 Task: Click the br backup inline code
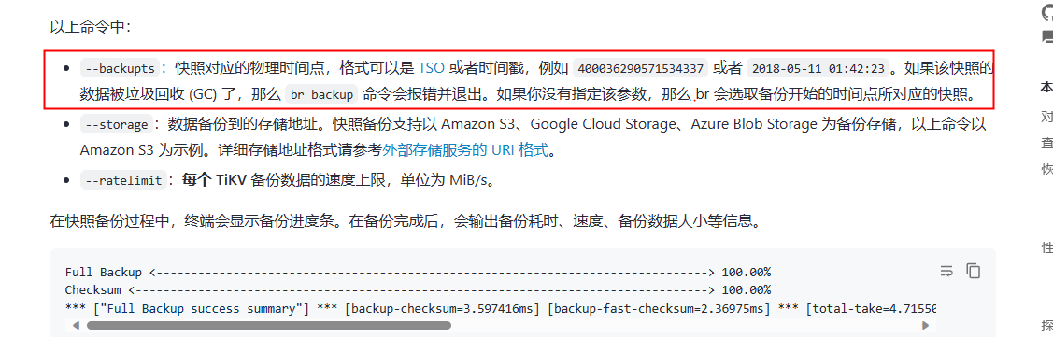321,94
